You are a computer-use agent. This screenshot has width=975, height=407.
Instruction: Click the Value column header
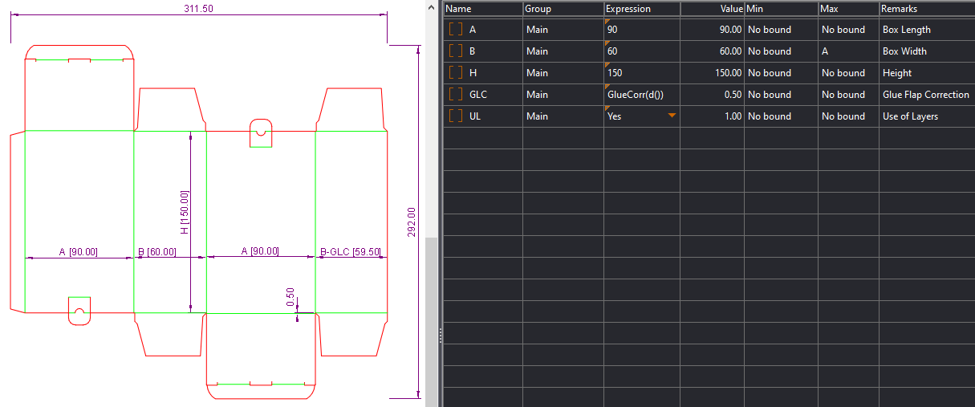(x=712, y=9)
